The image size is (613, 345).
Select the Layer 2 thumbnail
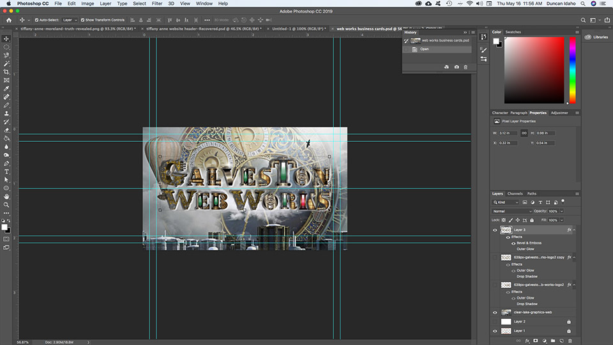tap(506, 321)
